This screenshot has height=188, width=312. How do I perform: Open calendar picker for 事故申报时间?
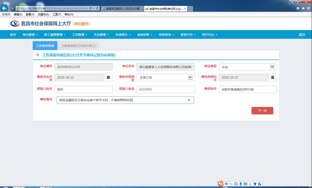click(273, 77)
